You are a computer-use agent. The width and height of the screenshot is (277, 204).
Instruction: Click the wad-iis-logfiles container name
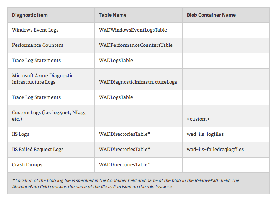pyautogui.click(x=205, y=134)
